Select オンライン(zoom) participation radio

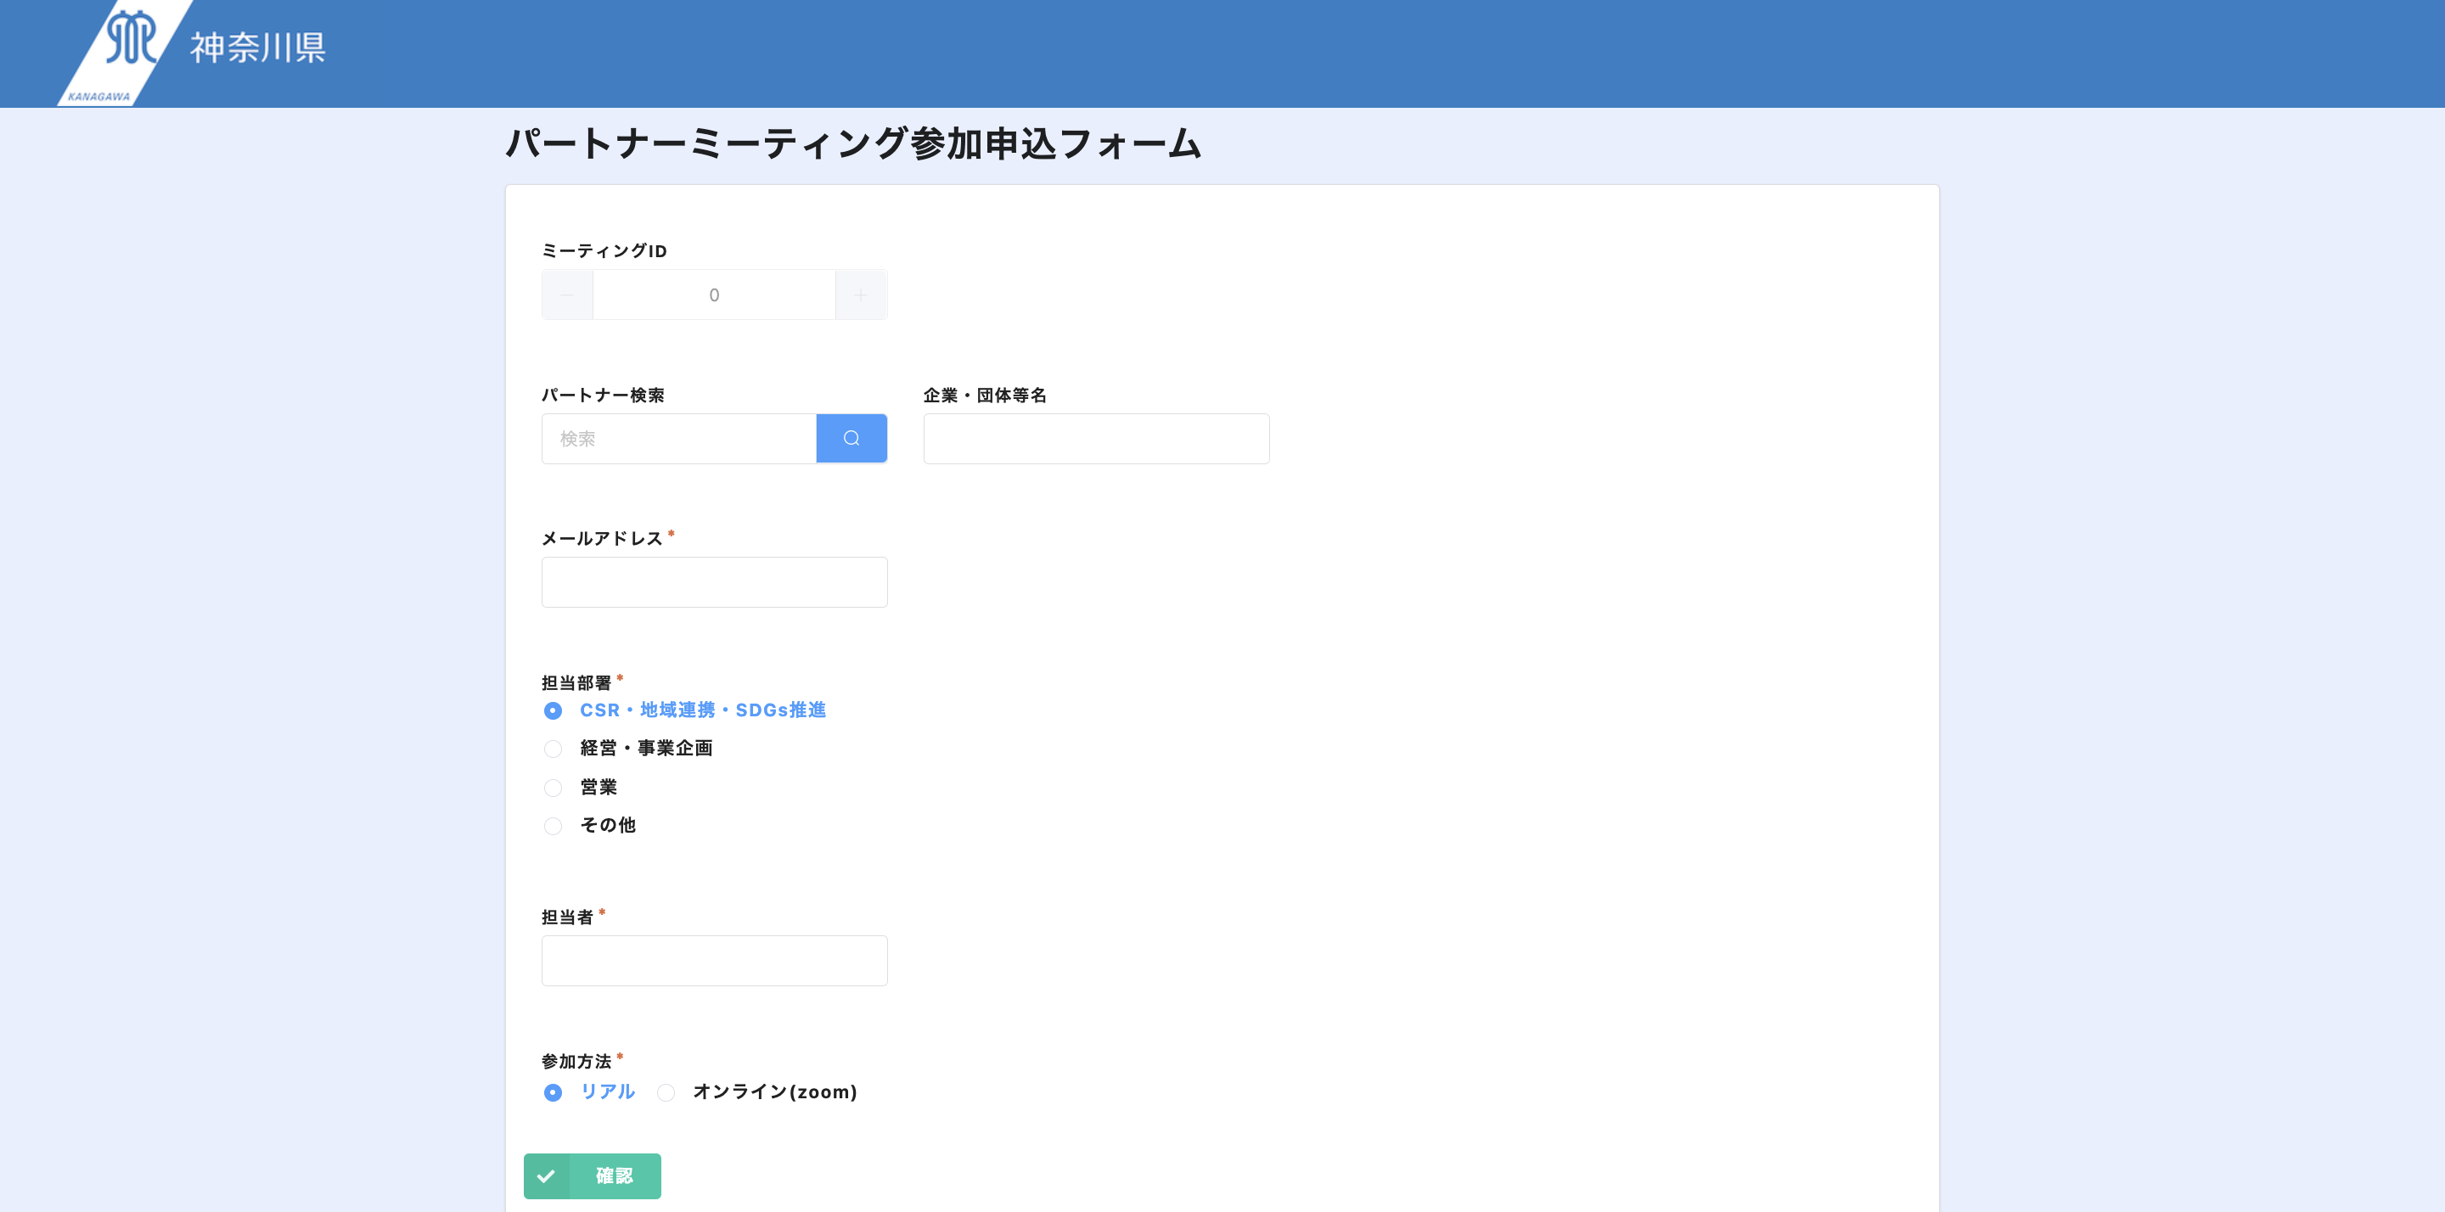tap(666, 1092)
